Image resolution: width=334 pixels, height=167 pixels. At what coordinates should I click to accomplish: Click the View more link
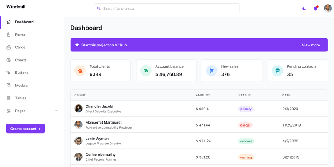click(311, 45)
